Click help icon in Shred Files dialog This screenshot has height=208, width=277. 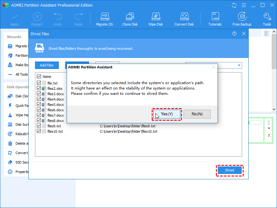[x=234, y=34]
